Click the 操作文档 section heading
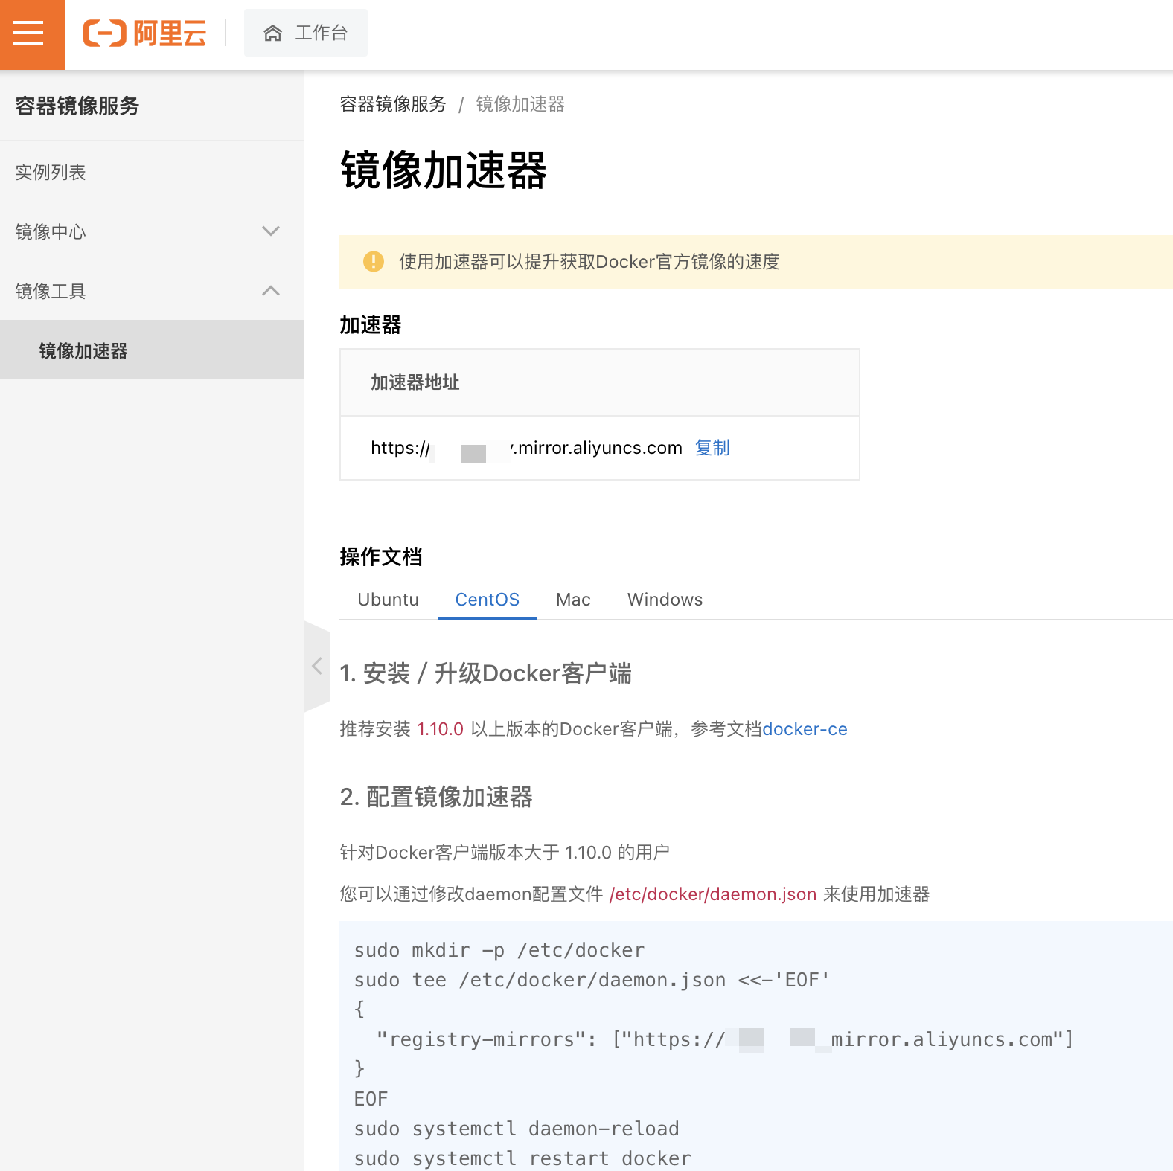The image size is (1173, 1171). pyautogui.click(x=381, y=556)
